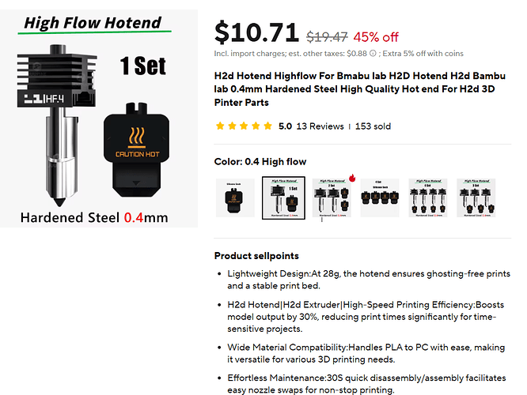Click the H2d Hotend Highflow product title
Screen dimensions: 527x395
(x=359, y=89)
